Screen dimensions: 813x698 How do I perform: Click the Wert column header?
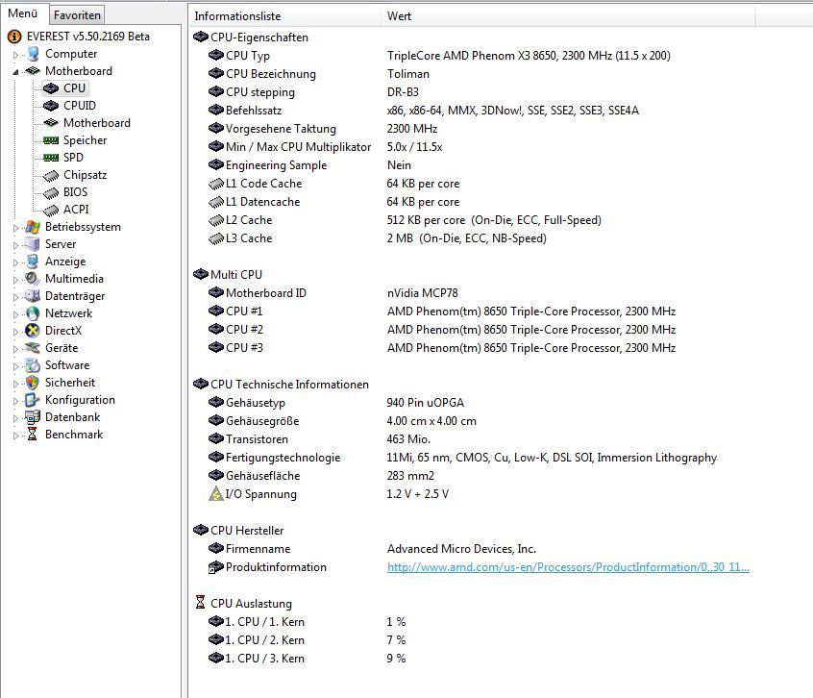[x=568, y=16]
